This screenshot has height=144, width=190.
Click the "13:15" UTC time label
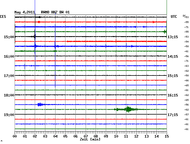(x=173, y=37)
